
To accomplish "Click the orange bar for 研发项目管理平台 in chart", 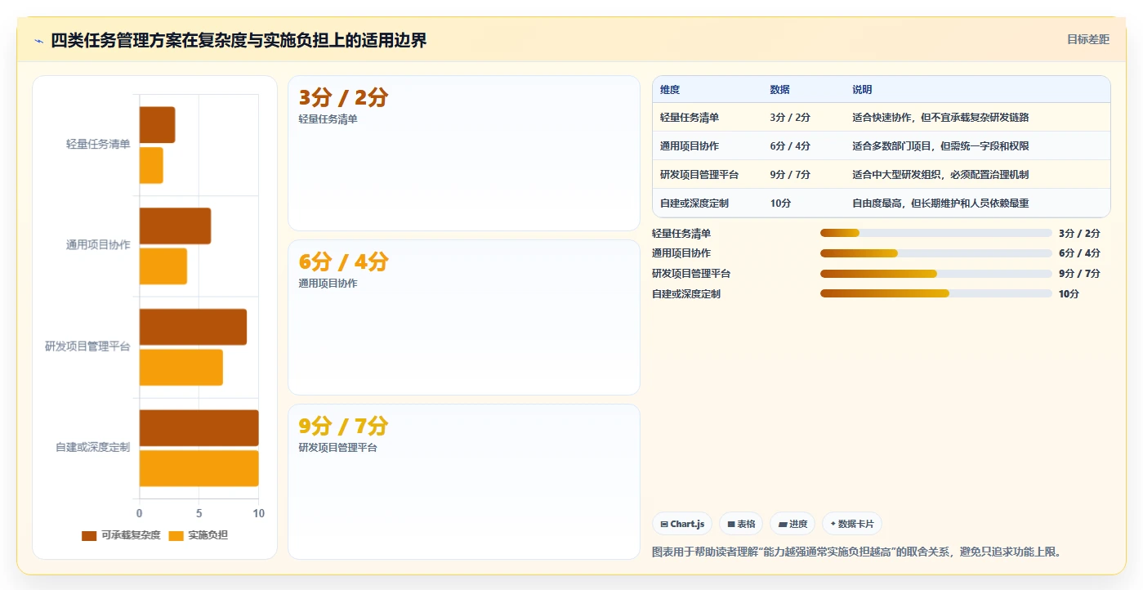I will point(181,368).
